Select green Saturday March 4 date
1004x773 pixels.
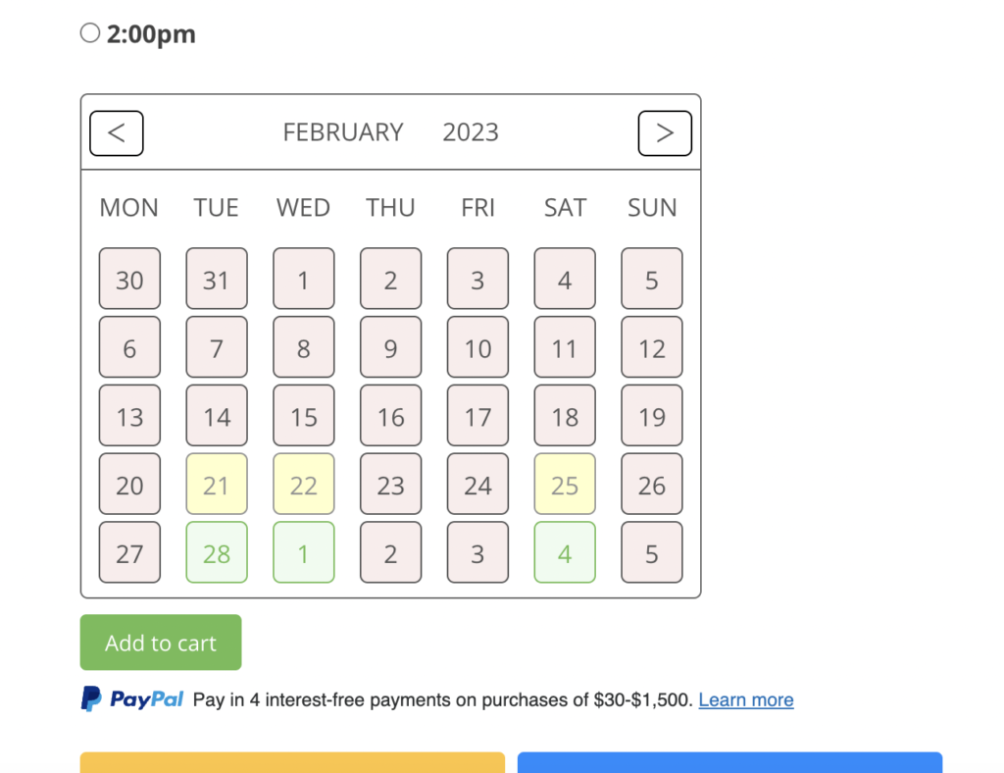[x=565, y=552]
